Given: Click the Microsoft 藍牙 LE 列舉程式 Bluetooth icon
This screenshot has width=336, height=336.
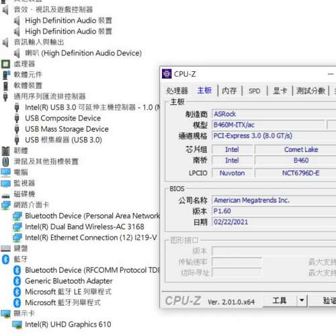Looking at the screenshot, I should (x=17, y=292).
